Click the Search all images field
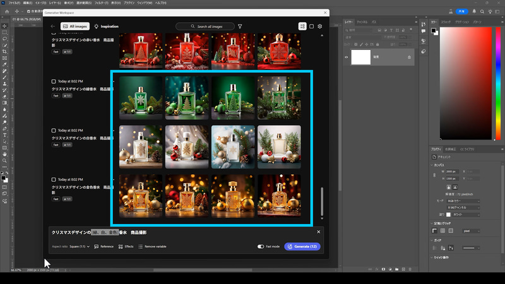The image size is (505, 284). point(205,27)
